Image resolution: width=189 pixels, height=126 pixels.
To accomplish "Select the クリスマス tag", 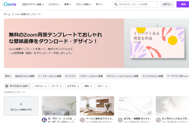I will [x=70, y=76].
